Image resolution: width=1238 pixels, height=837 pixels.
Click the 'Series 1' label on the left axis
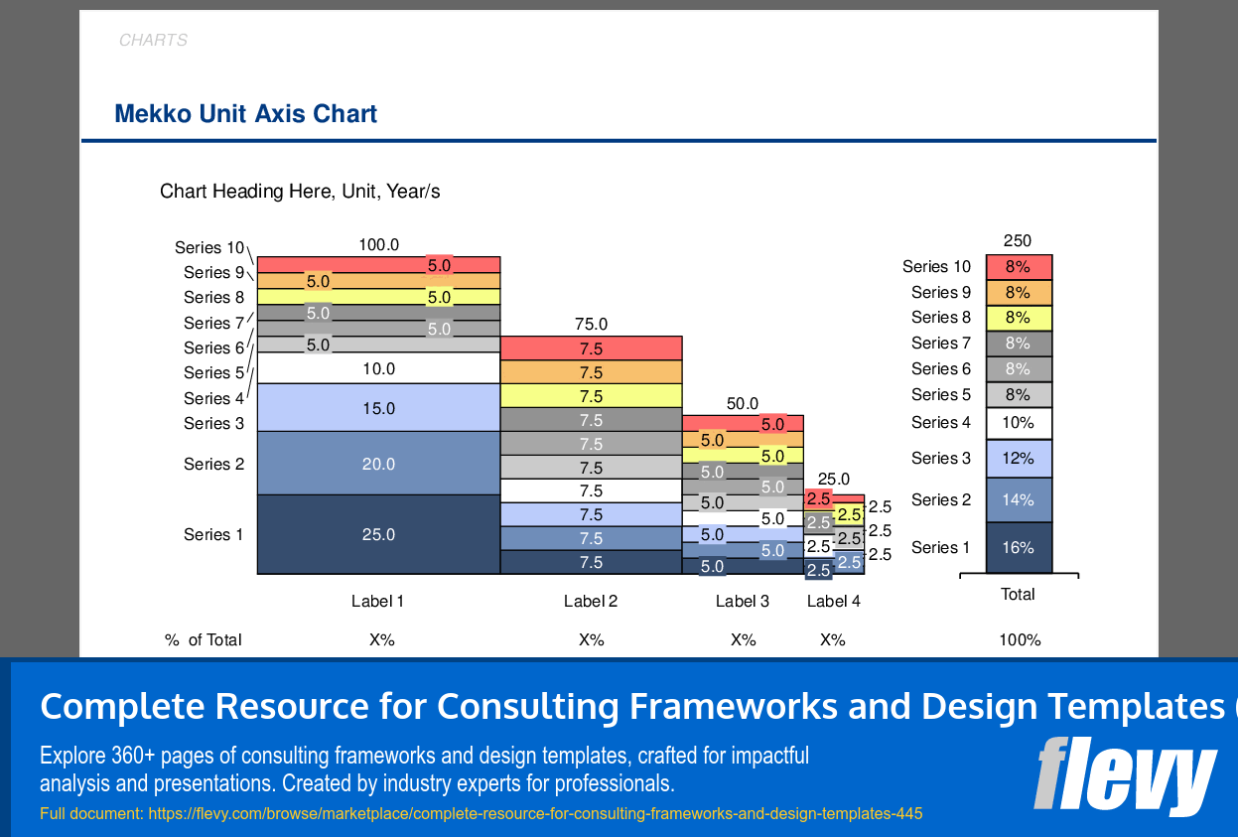[x=214, y=534]
